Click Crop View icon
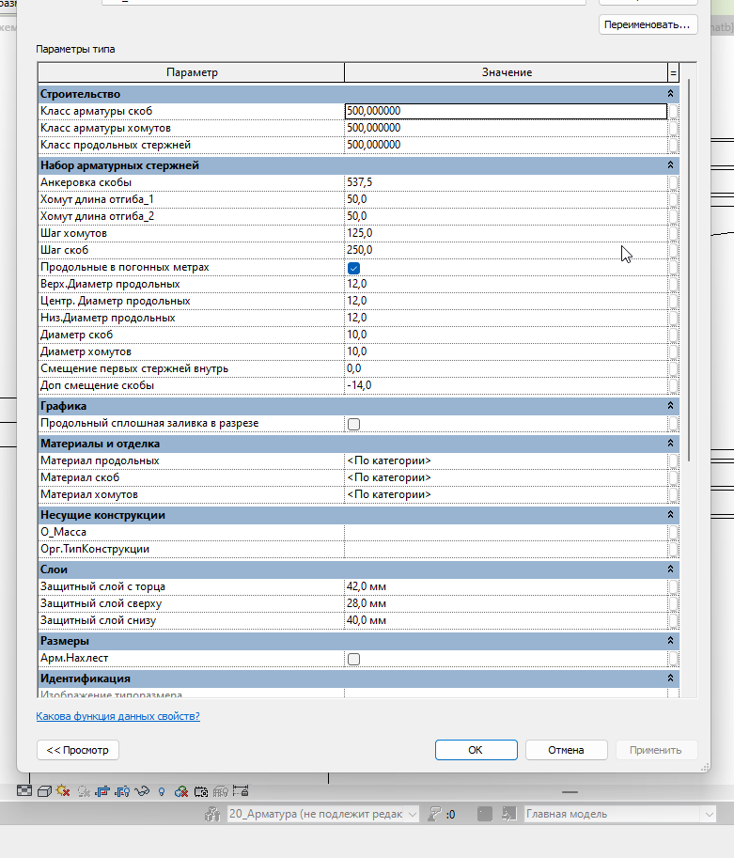Screen dimensions: 734x858 (102, 791)
